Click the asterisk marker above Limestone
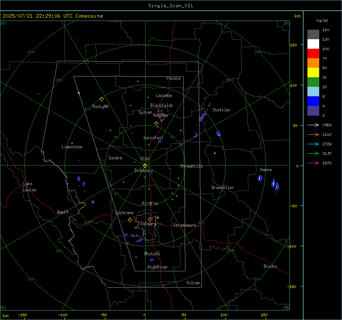 (x=72, y=143)
